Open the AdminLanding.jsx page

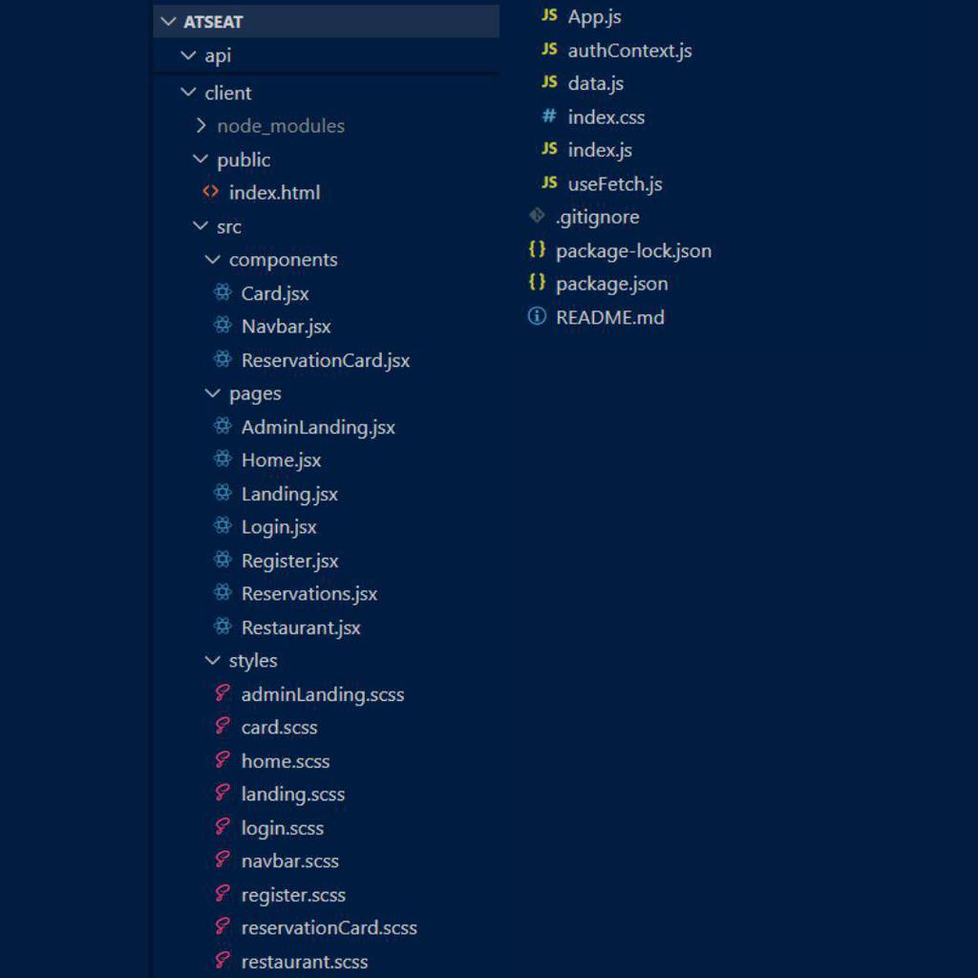[x=318, y=428]
